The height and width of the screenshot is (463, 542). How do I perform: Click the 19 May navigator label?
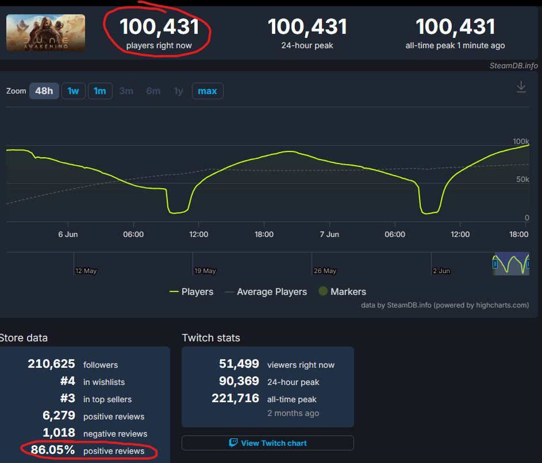click(205, 271)
